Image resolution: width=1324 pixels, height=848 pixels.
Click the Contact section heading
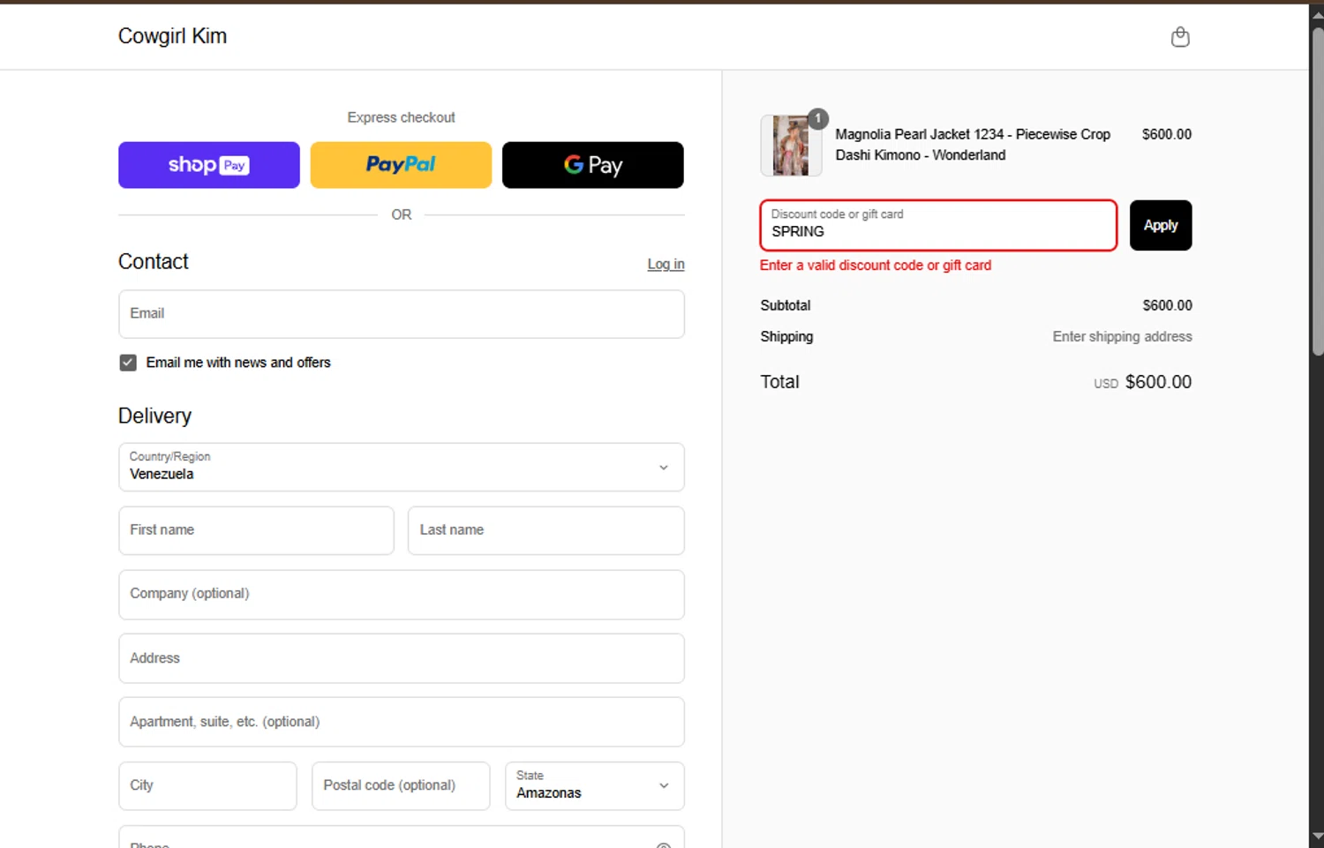154,262
